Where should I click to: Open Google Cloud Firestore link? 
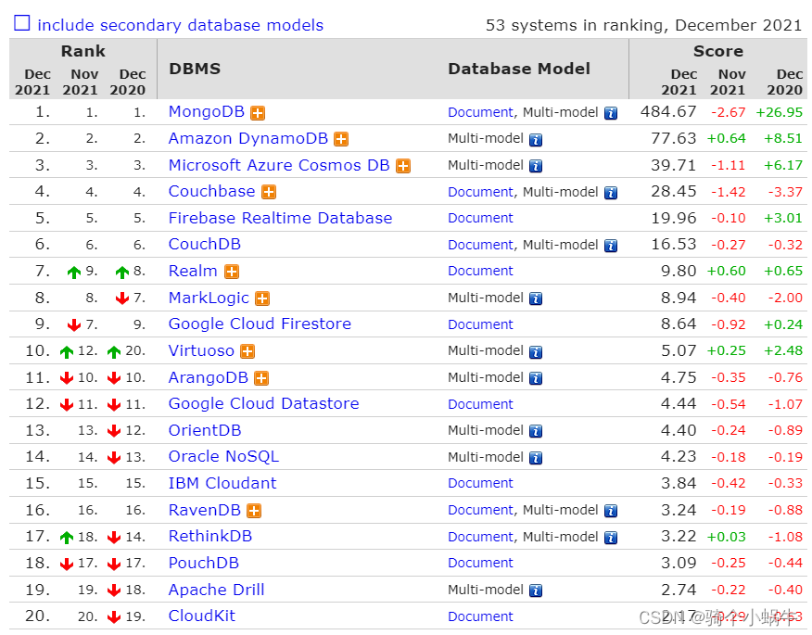point(260,324)
